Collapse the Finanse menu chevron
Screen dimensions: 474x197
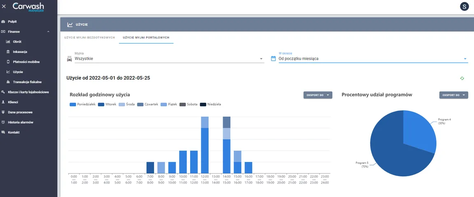point(49,32)
